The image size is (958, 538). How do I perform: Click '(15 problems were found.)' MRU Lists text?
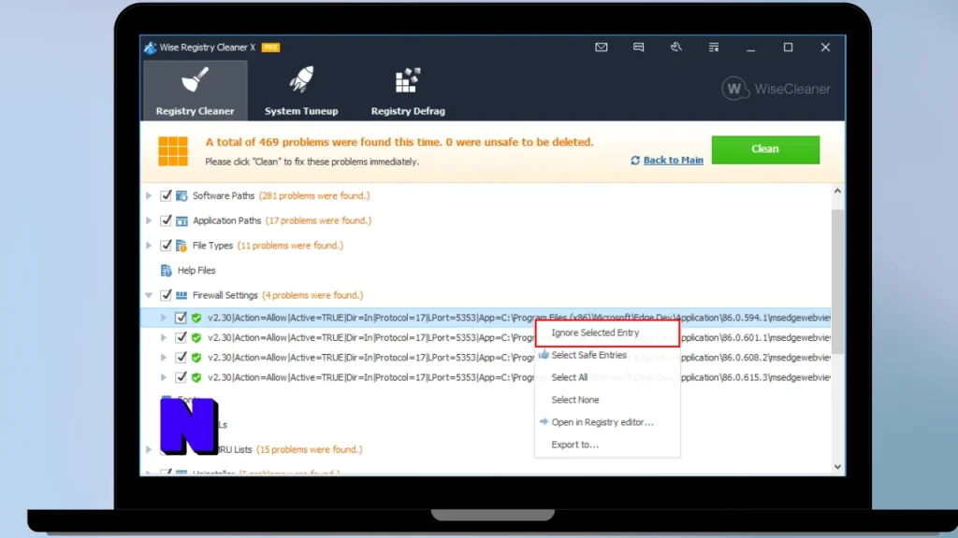pos(309,449)
